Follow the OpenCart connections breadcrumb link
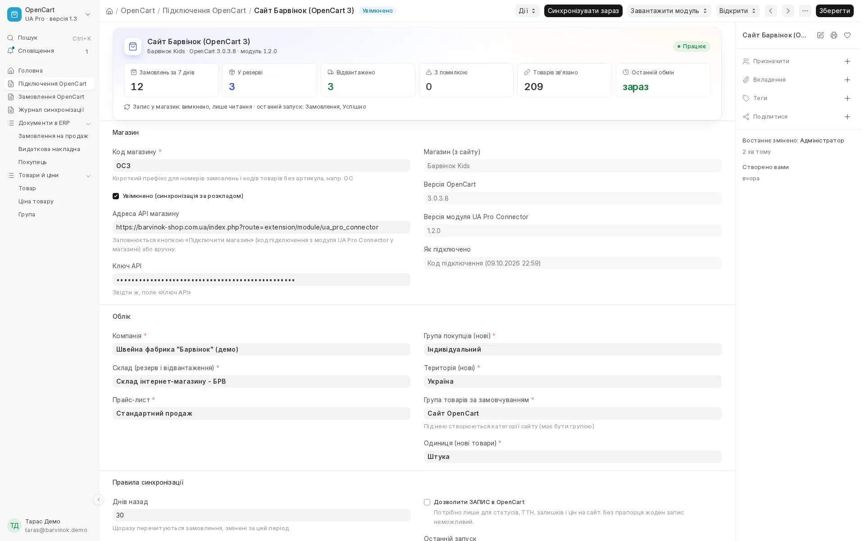The height and width of the screenshot is (541, 865). coord(204,10)
